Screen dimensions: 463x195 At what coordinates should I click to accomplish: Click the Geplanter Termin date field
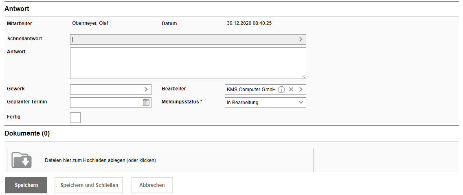pyautogui.click(x=106, y=103)
